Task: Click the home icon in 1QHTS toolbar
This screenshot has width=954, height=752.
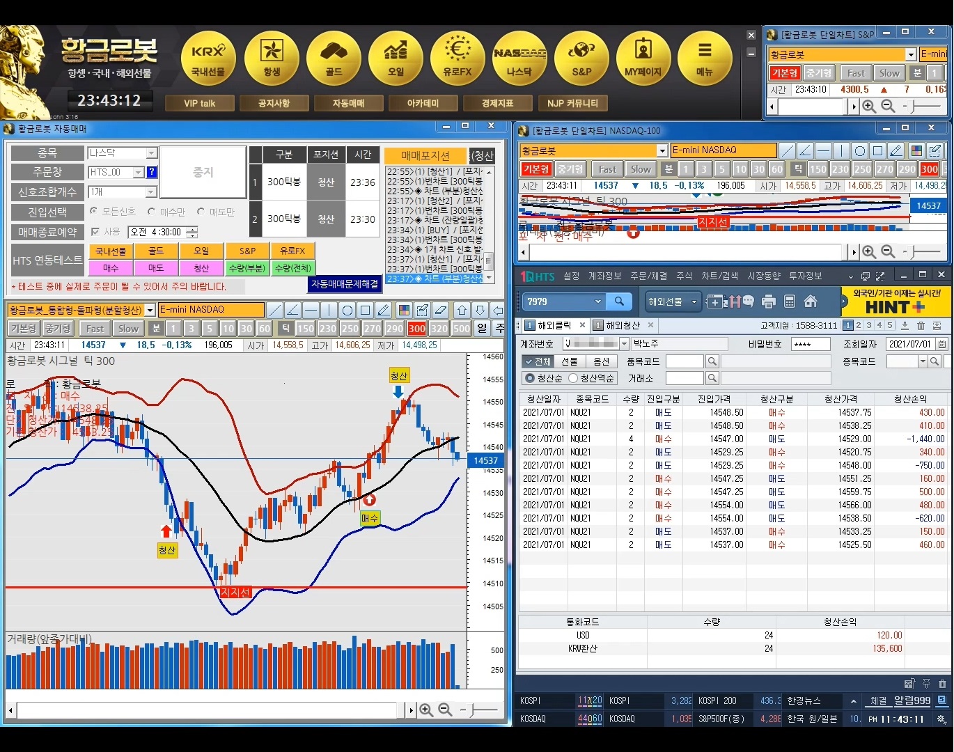Action: [x=810, y=301]
